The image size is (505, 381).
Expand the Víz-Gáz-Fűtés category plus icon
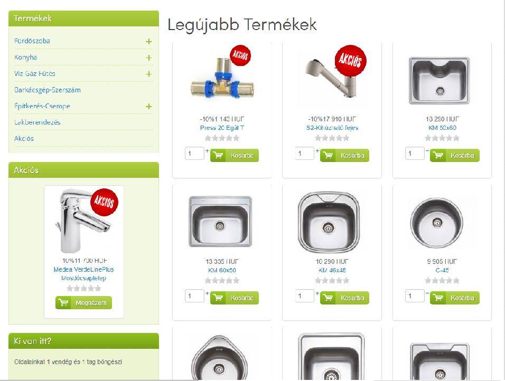point(148,74)
